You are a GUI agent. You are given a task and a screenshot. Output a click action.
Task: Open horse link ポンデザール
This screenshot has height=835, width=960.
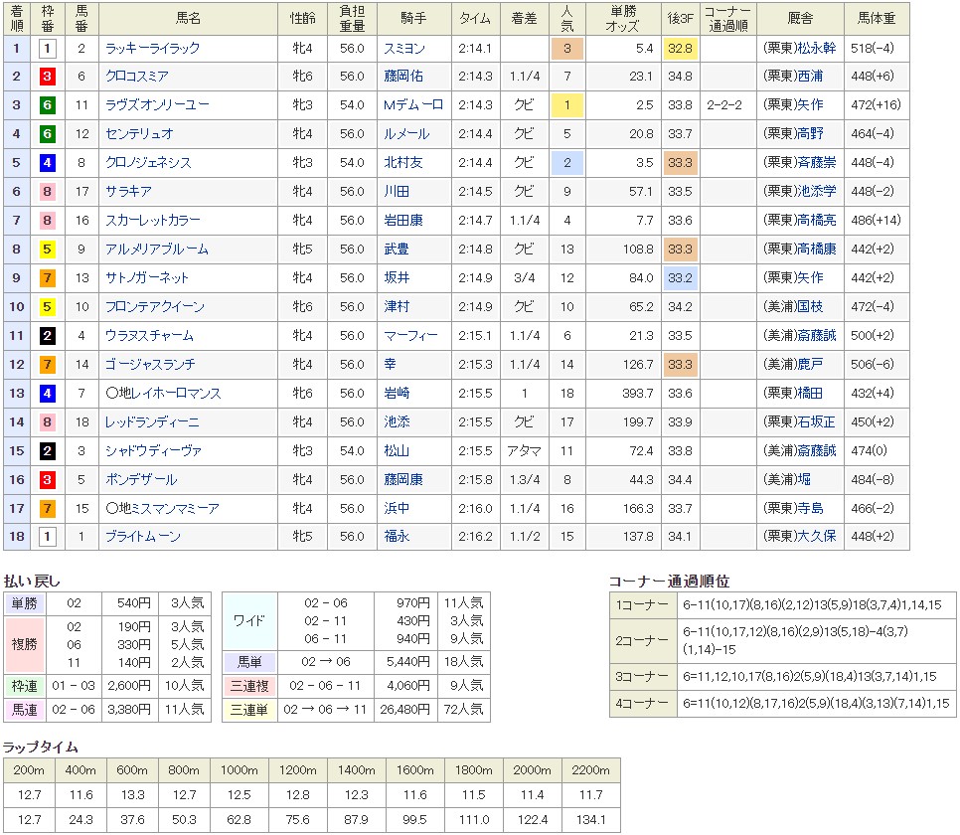pos(141,480)
